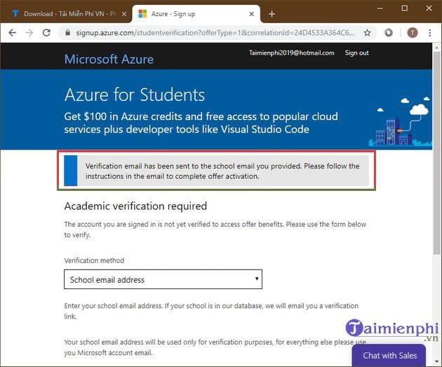Click the Verification method label
Viewport: 442px width, 367px height.
(x=94, y=260)
